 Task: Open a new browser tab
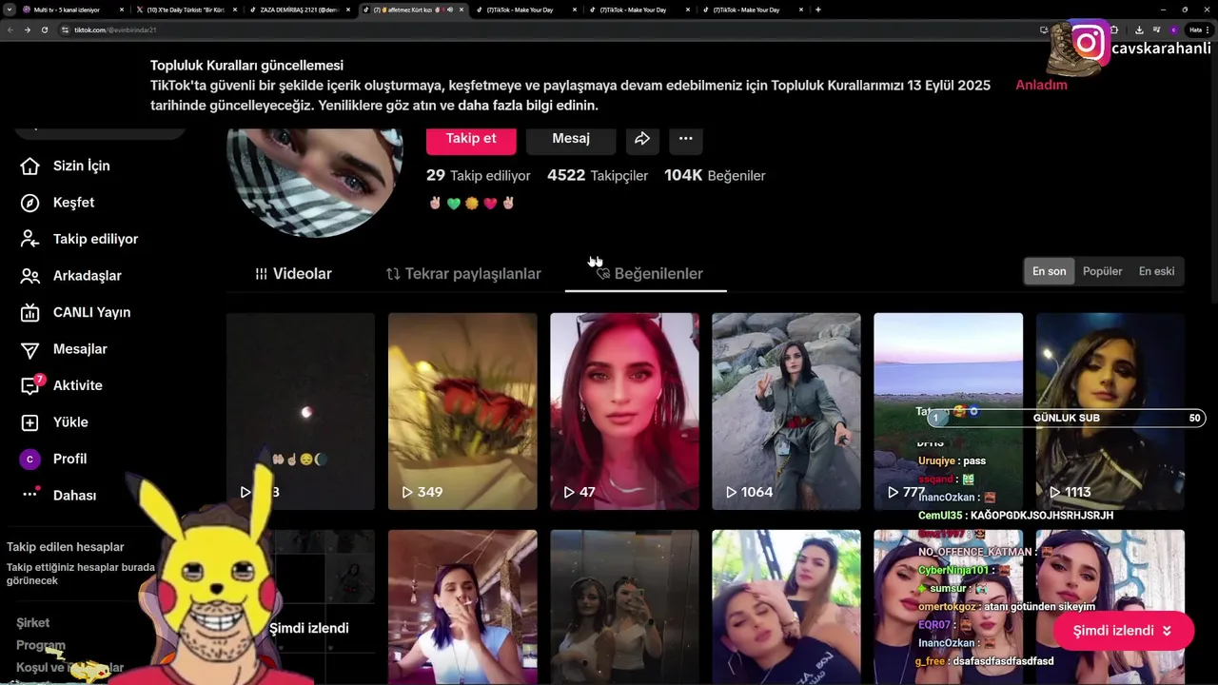(818, 10)
